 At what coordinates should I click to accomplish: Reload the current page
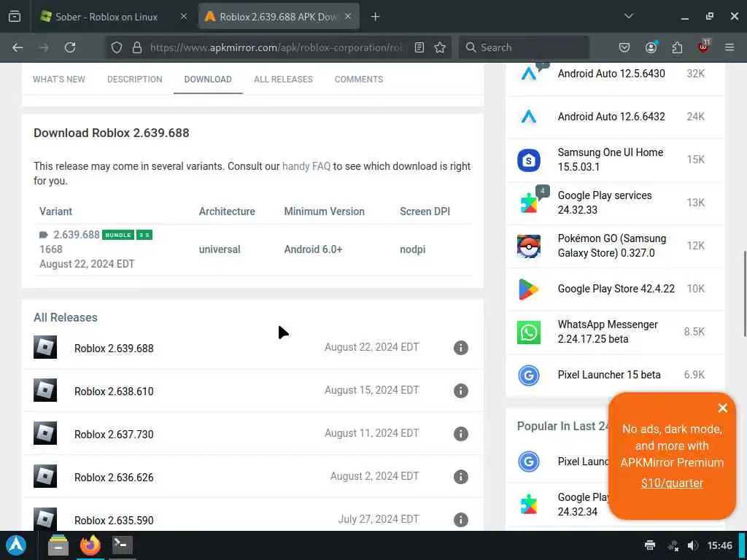tap(70, 47)
